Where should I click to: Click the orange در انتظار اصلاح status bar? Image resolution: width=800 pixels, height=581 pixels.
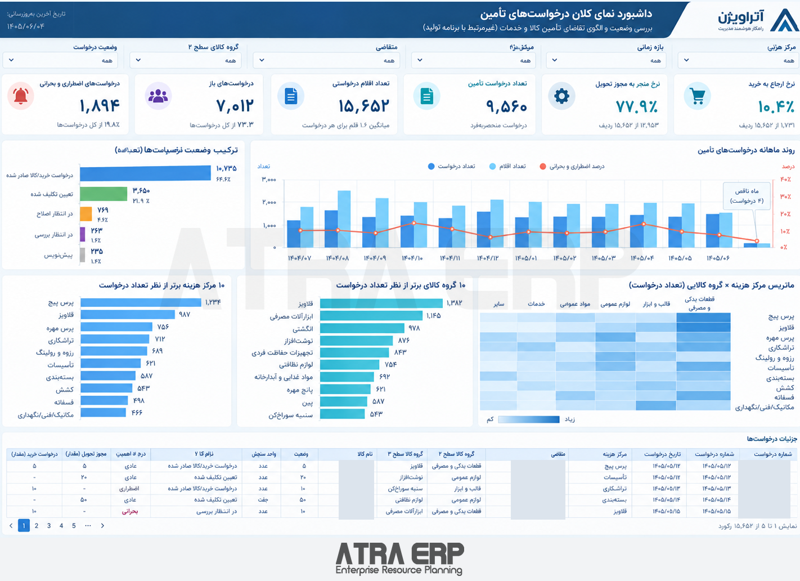[86, 214]
